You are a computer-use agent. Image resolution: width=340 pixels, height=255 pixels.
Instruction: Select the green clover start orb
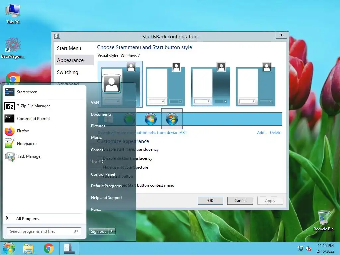tap(129, 119)
